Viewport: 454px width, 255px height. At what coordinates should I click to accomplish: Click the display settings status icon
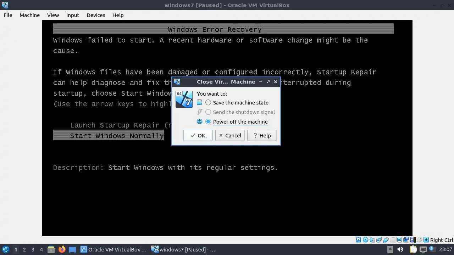click(x=399, y=240)
